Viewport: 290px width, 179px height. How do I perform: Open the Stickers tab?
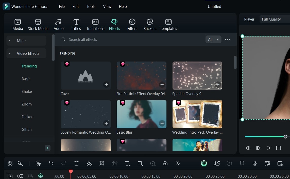point(150,25)
